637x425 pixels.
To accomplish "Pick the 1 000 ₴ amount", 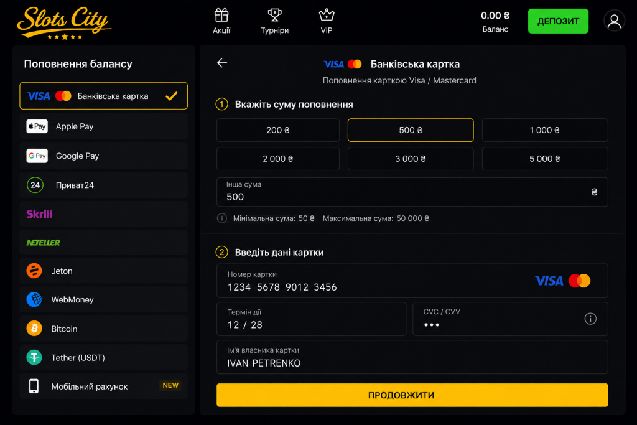I will pos(545,130).
